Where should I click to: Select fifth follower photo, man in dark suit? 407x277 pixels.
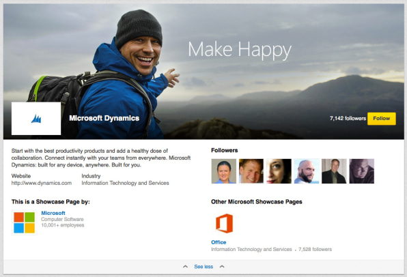(334, 171)
